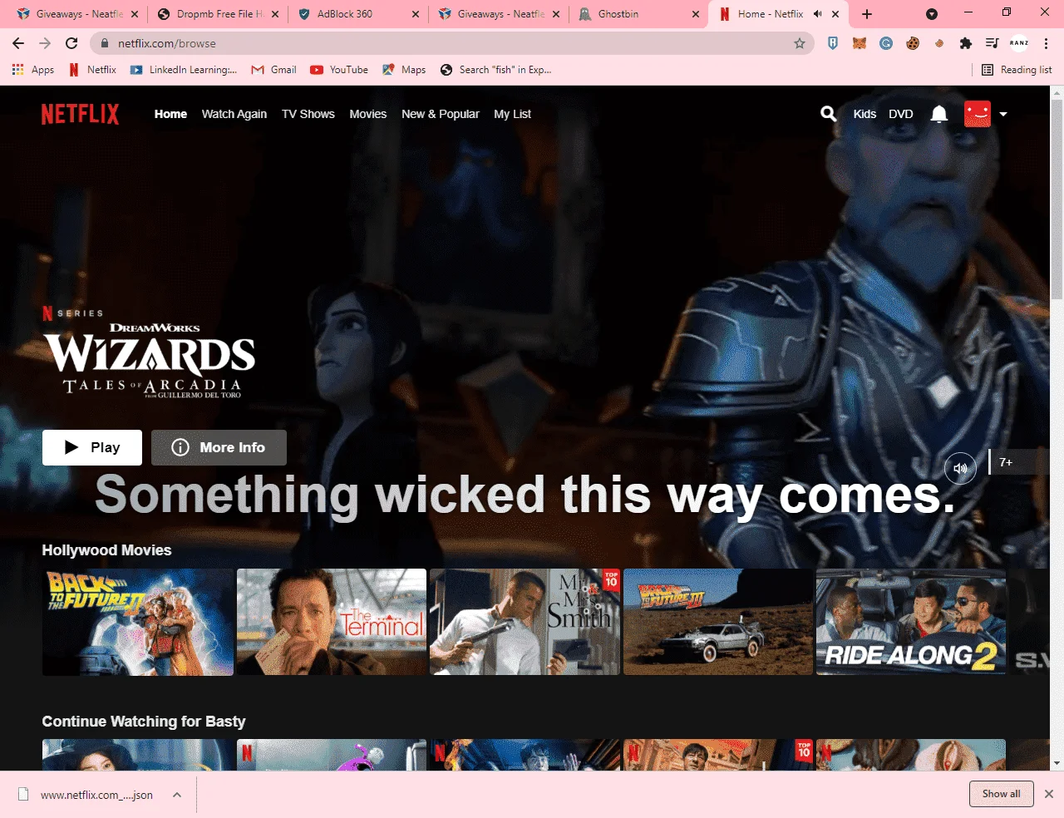The width and height of the screenshot is (1064, 818).
Task: Expand options for the downloaded json file
Action: tap(177, 795)
